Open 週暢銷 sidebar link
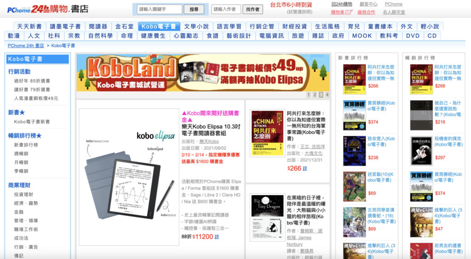Viewport: 471px width, 259px height. pyautogui.click(x=21, y=153)
